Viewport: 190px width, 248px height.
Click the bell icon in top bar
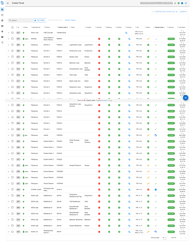point(175,3)
